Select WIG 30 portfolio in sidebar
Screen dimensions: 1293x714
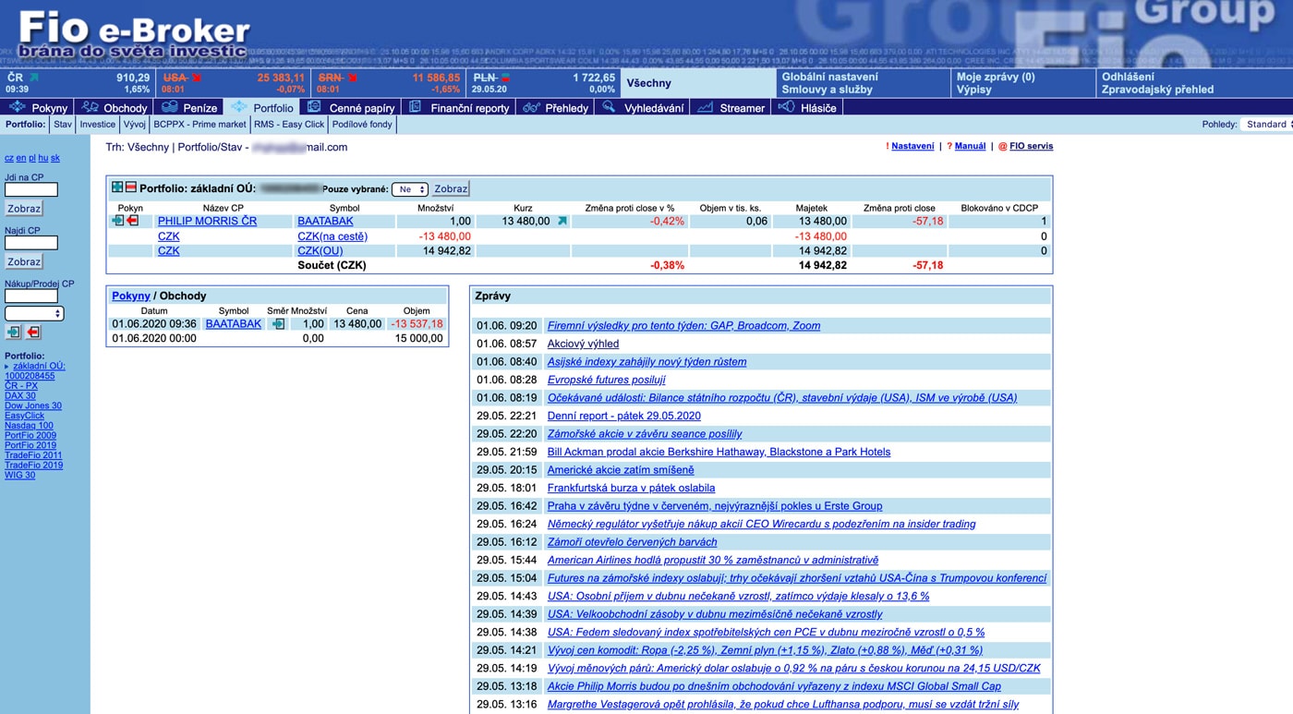pos(19,476)
